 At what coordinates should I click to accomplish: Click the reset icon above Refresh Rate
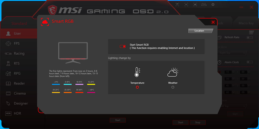click(251, 32)
